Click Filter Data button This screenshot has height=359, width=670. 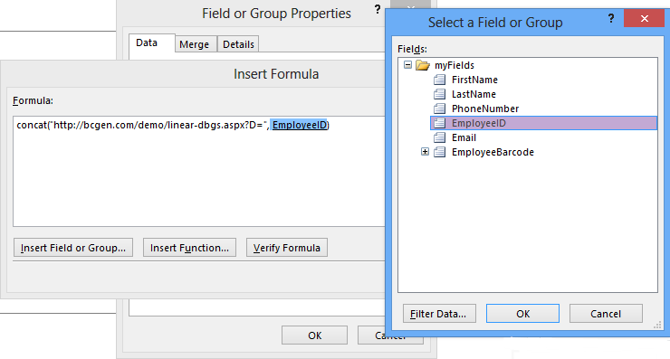439,314
